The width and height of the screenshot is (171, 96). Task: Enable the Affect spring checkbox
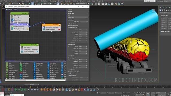click(68, 74)
